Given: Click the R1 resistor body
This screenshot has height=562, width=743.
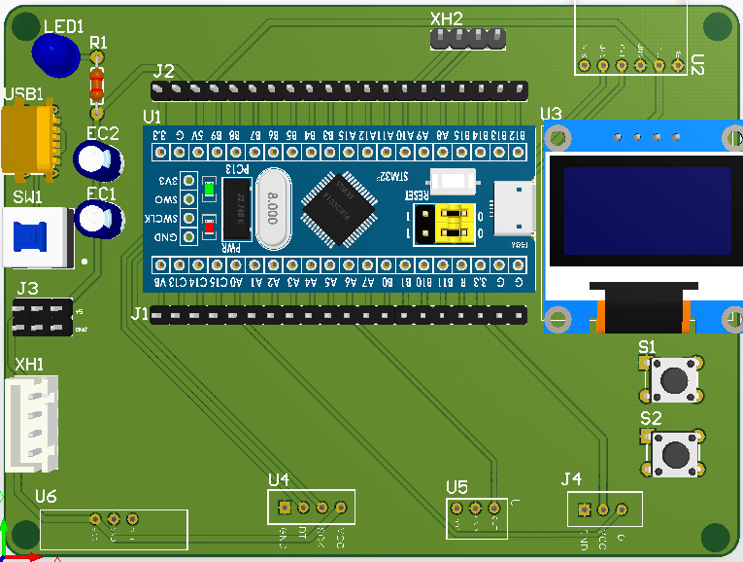Looking at the screenshot, I should 97,85.
